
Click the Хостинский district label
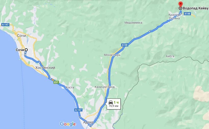[x=45, y=68]
